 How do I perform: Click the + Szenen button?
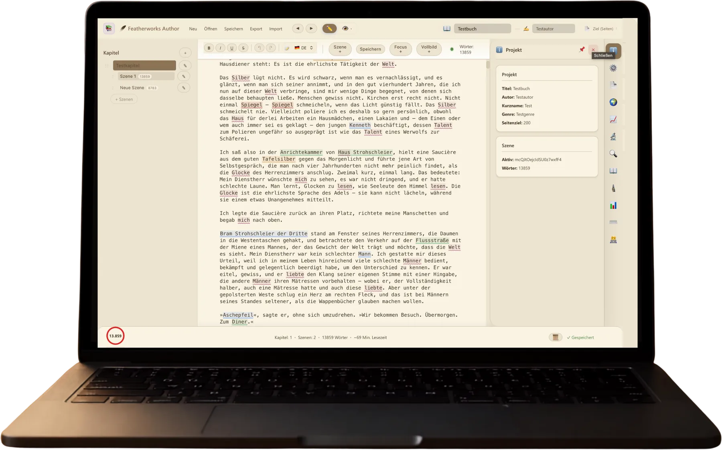(124, 99)
